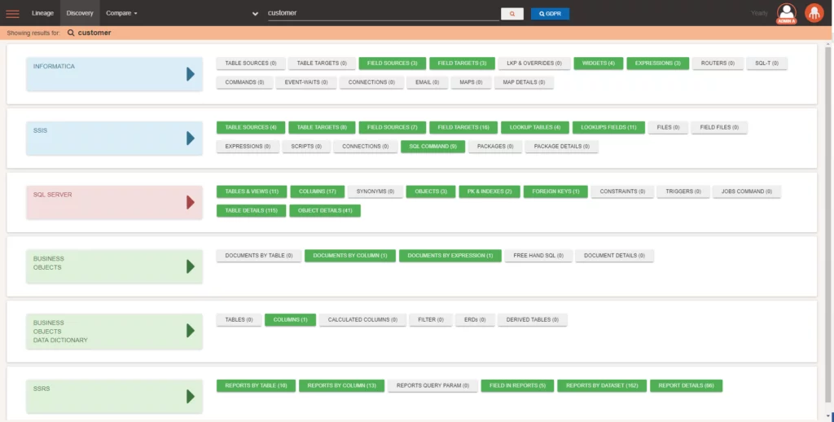834x422 pixels.
Task: Open Reports by Dataset (162)
Action: (x=602, y=386)
